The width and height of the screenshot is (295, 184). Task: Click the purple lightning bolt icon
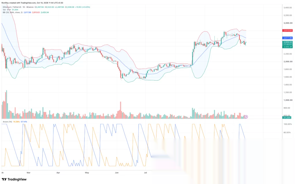246,117
